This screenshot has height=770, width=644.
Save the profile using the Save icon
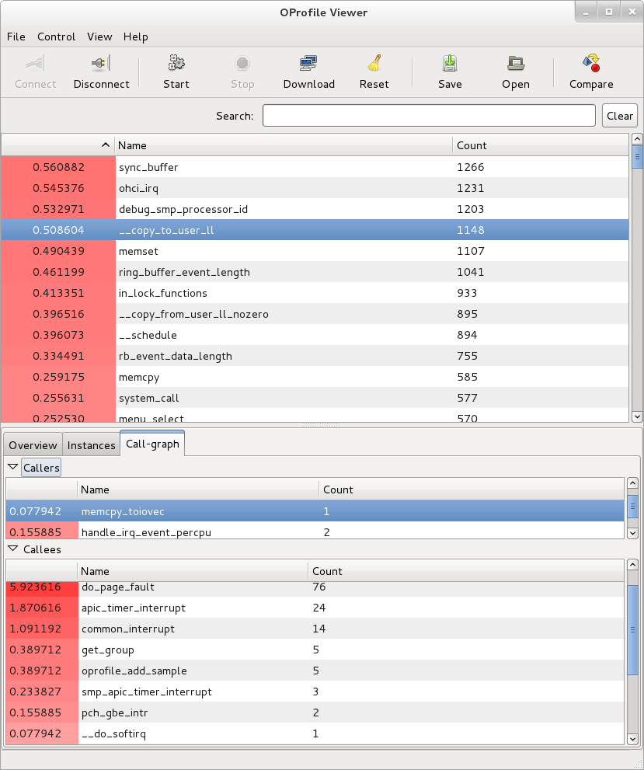(x=449, y=64)
